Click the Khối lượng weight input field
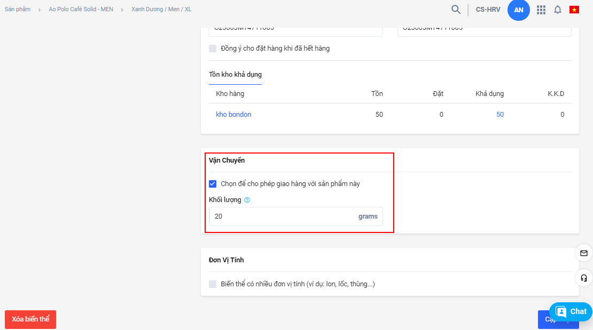 (x=283, y=216)
